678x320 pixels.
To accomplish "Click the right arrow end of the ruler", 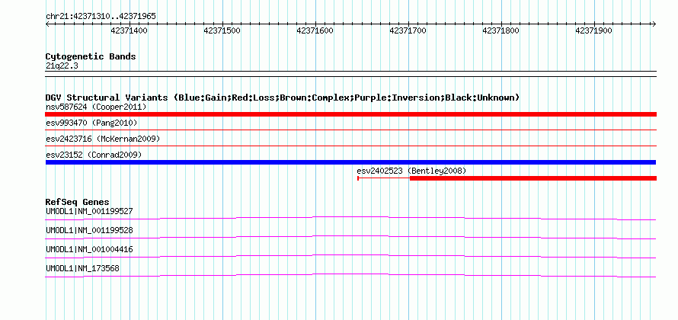I will [654, 24].
